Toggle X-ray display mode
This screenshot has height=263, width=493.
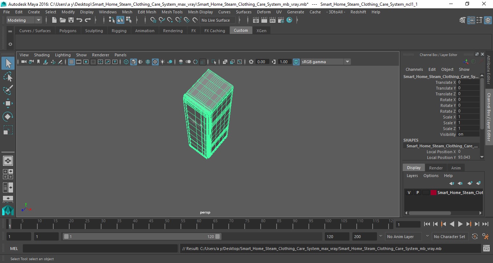click(225, 62)
